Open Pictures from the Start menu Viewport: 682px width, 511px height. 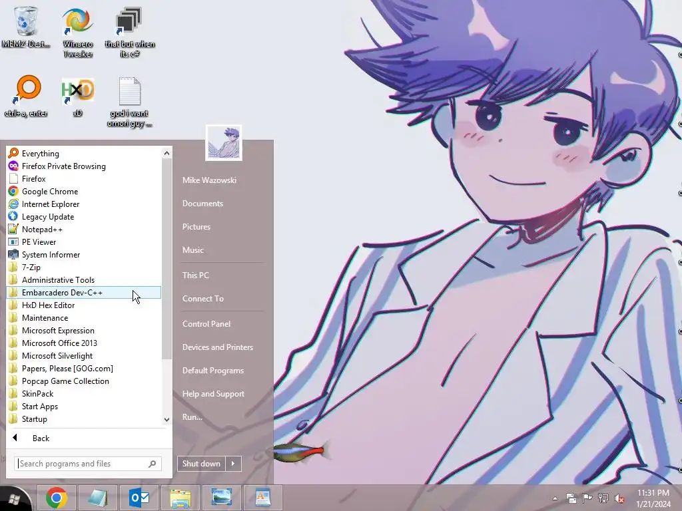pos(196,227)
